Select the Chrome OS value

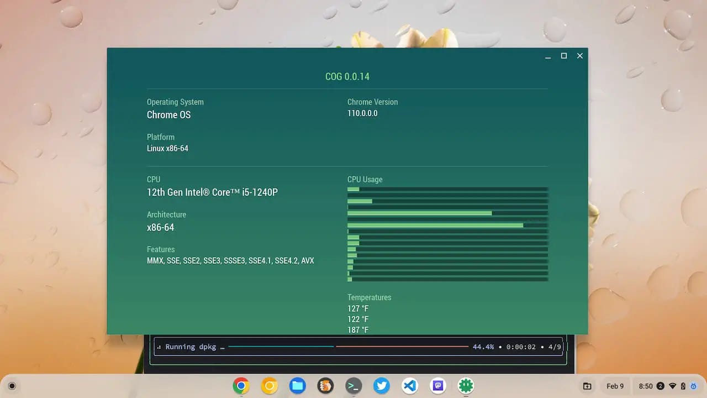point(168,115)
